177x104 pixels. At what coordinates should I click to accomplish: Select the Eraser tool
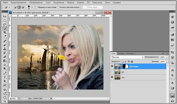coord(5,57)
